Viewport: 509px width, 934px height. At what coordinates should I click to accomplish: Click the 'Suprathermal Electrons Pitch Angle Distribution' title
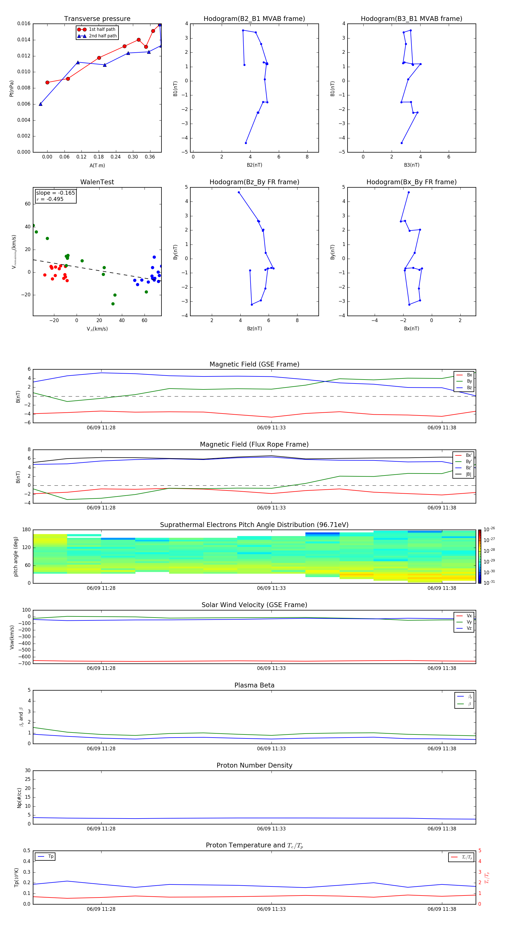(x=254, y=525)
